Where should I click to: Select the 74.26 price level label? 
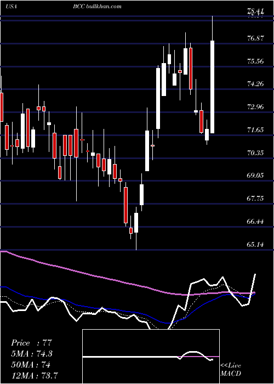pyautogui.click(x=256, y=84)
